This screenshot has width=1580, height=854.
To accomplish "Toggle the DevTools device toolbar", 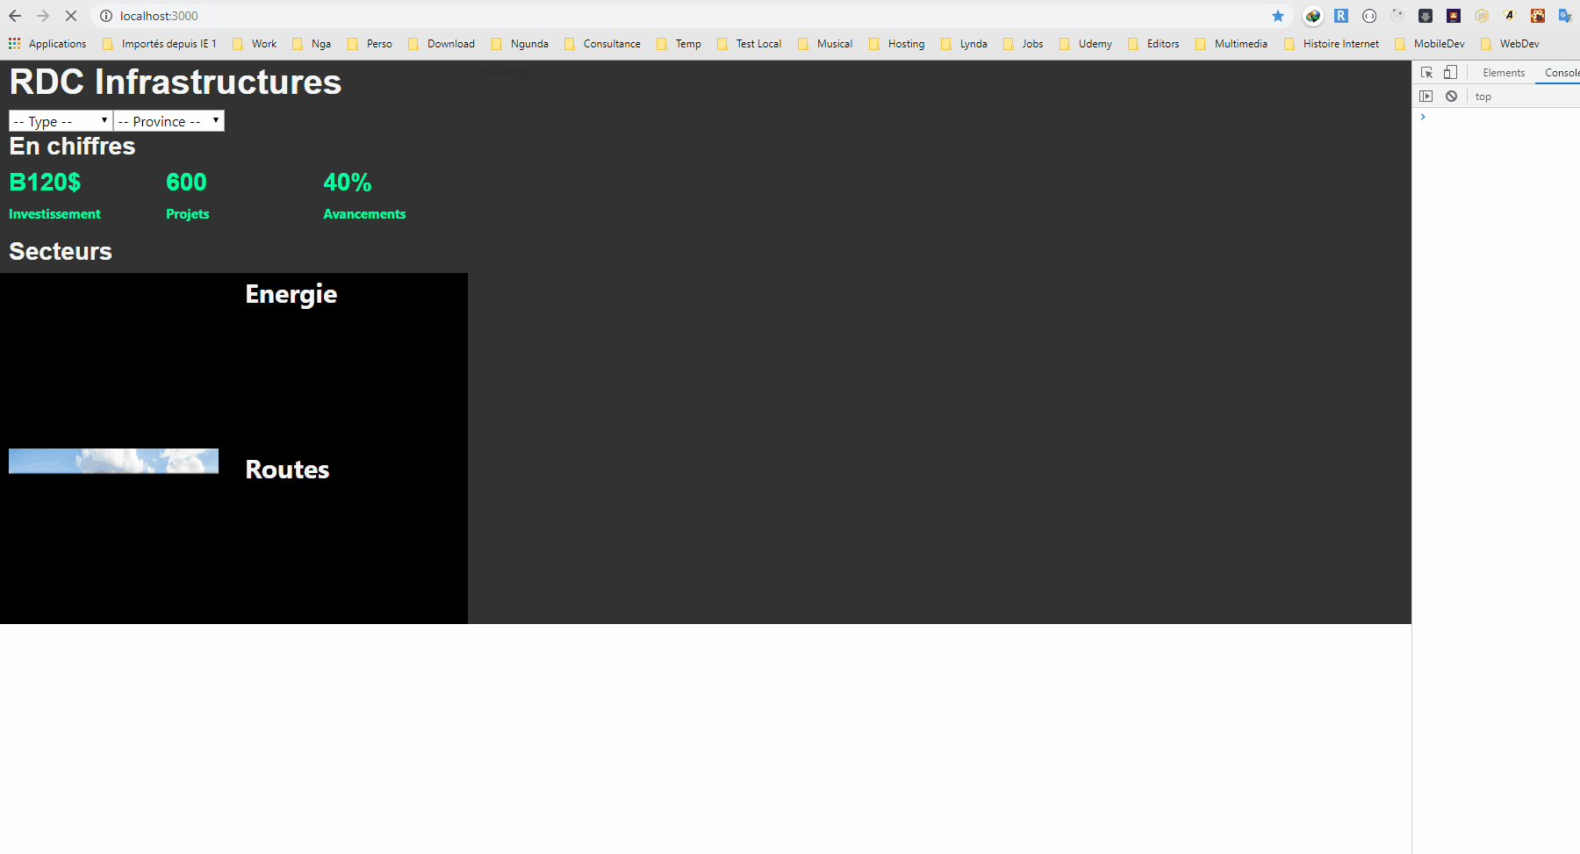I will point(1450,73).
